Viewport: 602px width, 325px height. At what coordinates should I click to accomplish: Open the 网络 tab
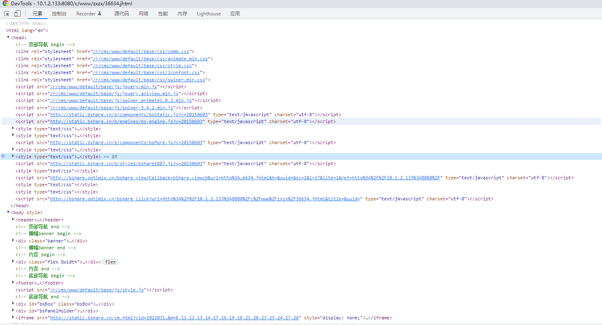pyautogui.click(x=143, y=13)
